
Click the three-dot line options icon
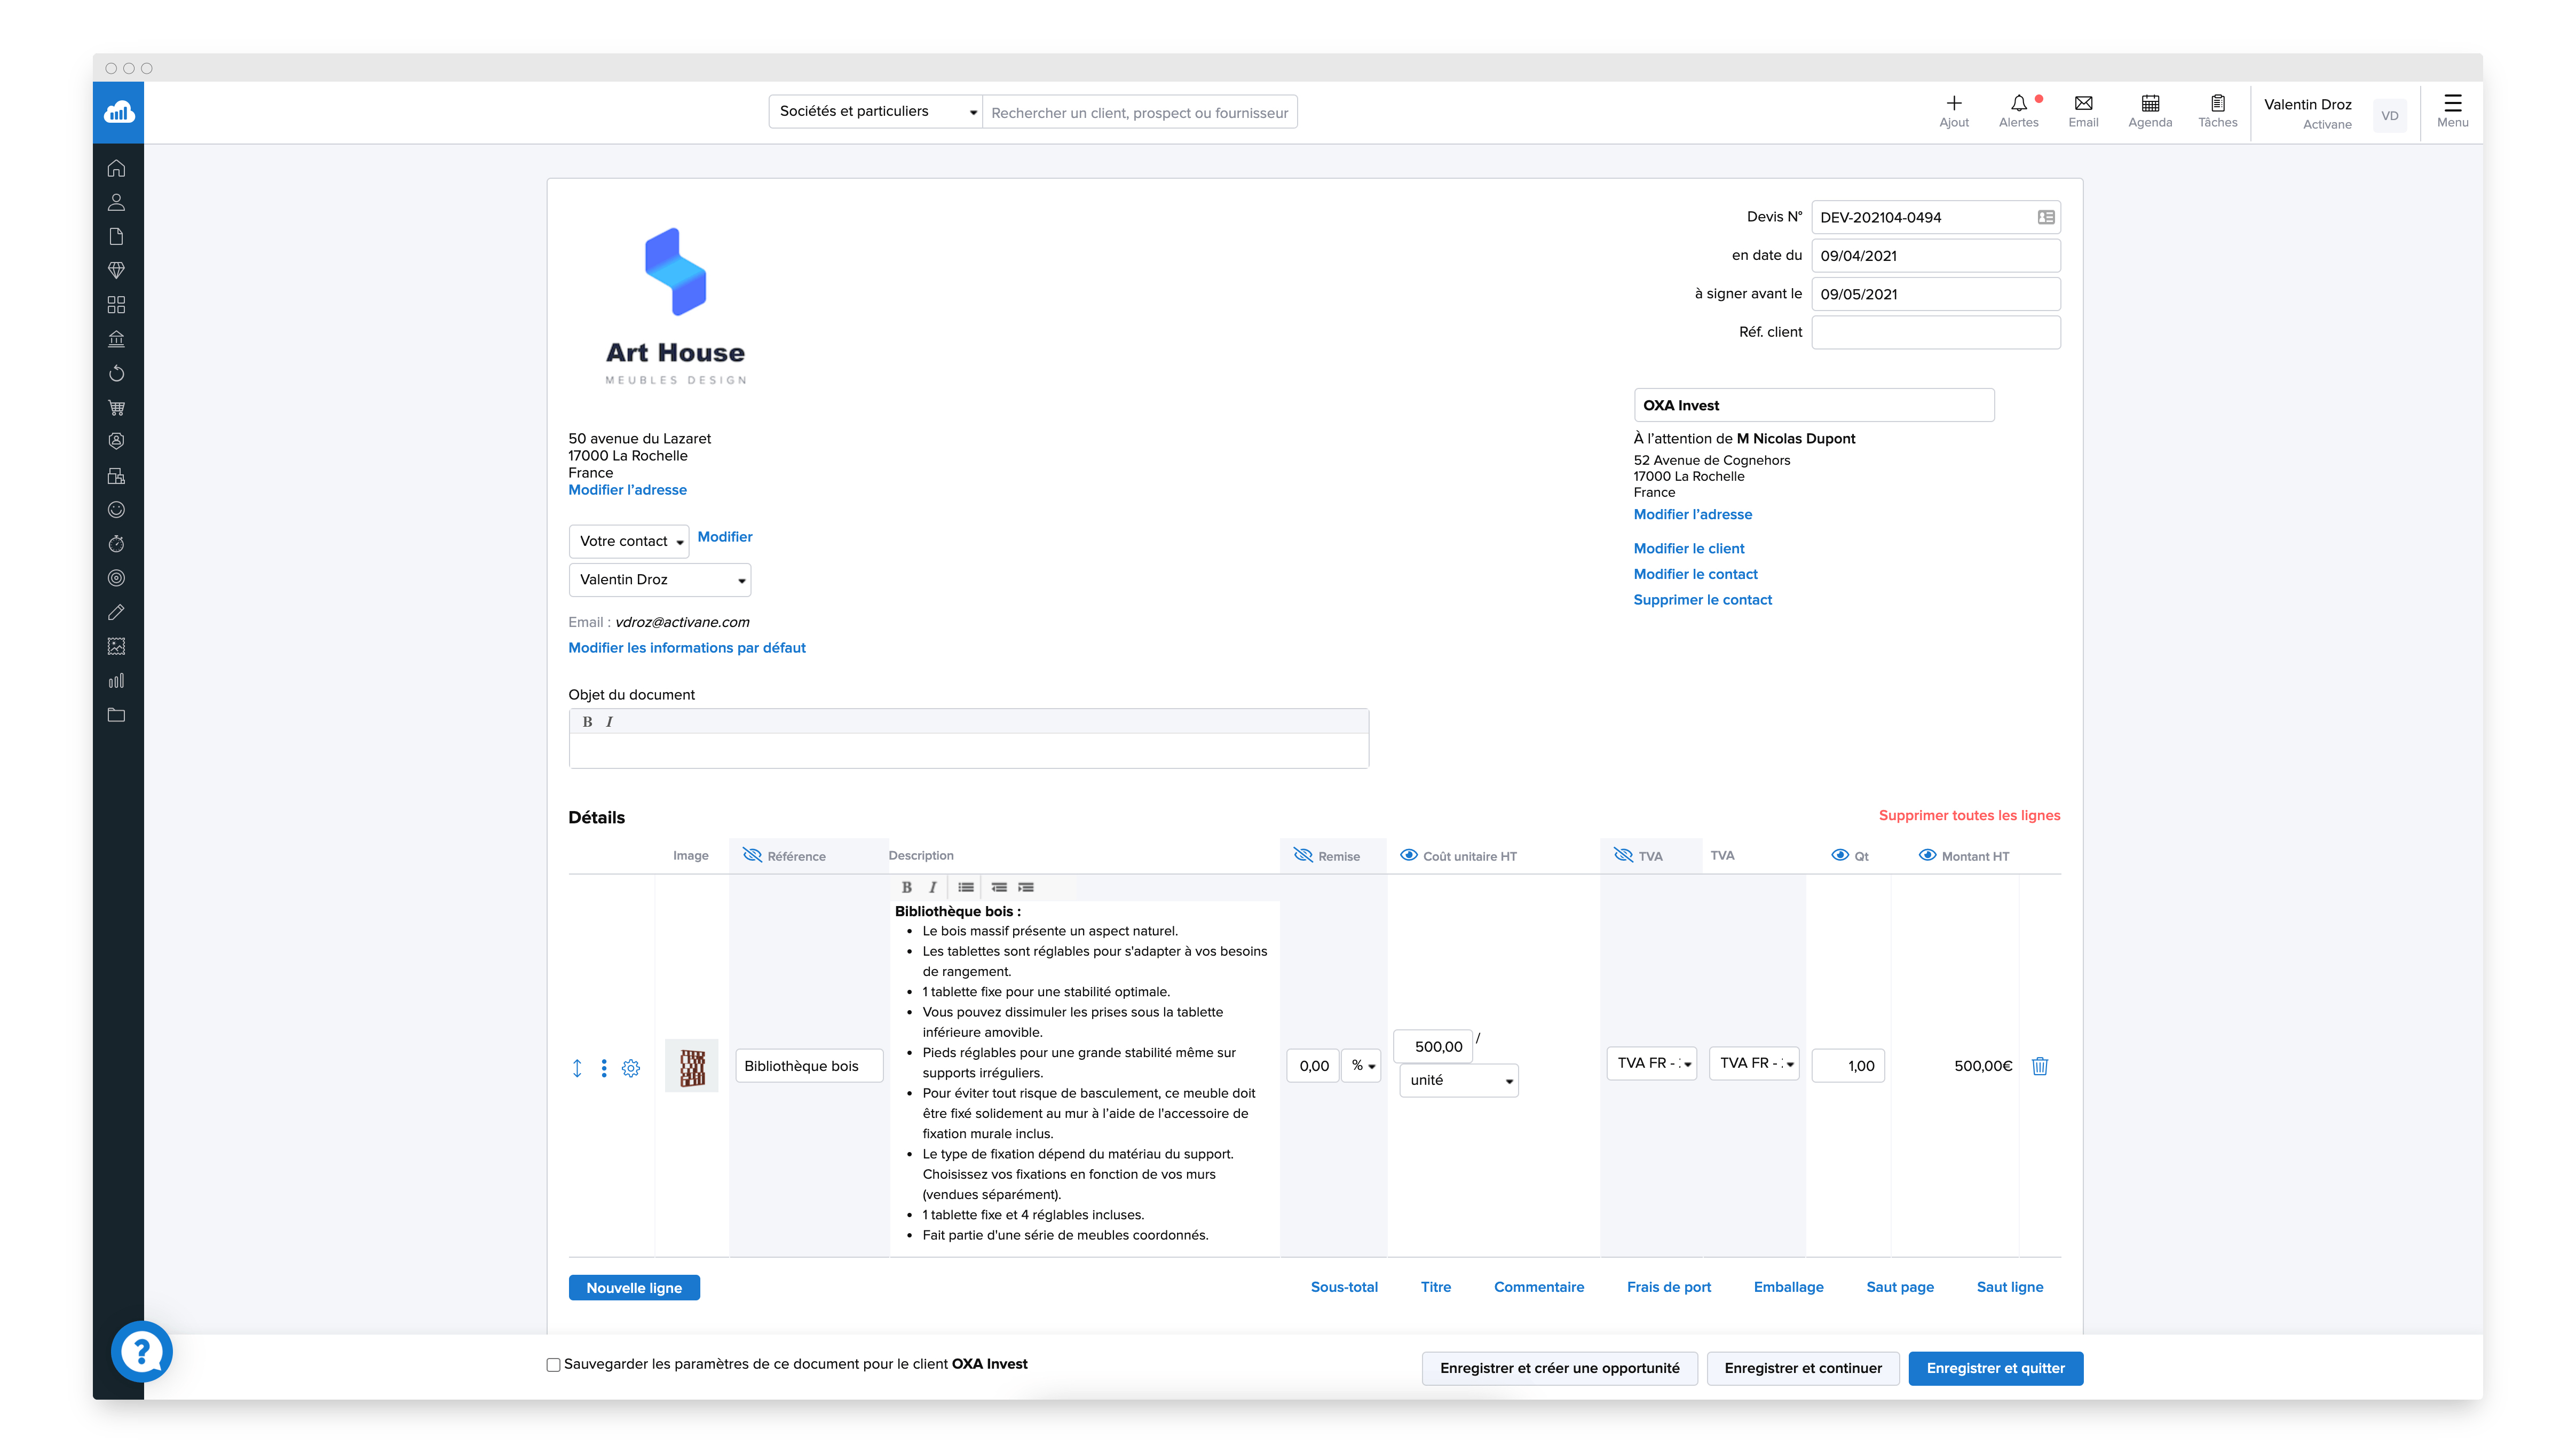[x=603, y=1068]
